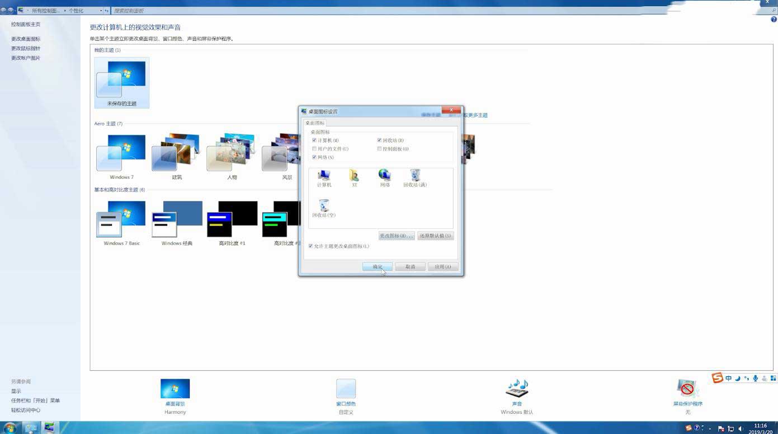Open the 更改帐户图片 sidebar link
This screenshot has height=434, width=778.
pos(26,58)
